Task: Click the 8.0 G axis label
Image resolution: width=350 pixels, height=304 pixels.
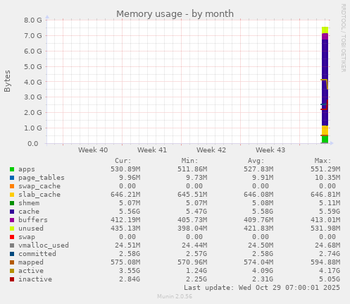Action: (x=33, y=20)
